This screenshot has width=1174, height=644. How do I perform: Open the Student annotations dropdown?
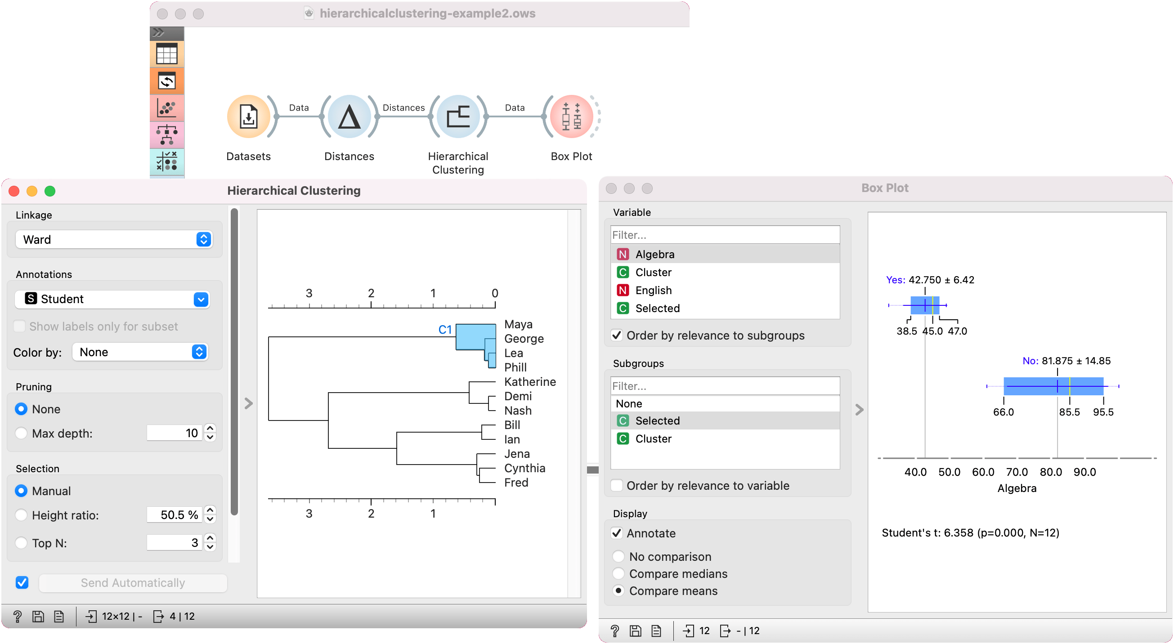112,299
